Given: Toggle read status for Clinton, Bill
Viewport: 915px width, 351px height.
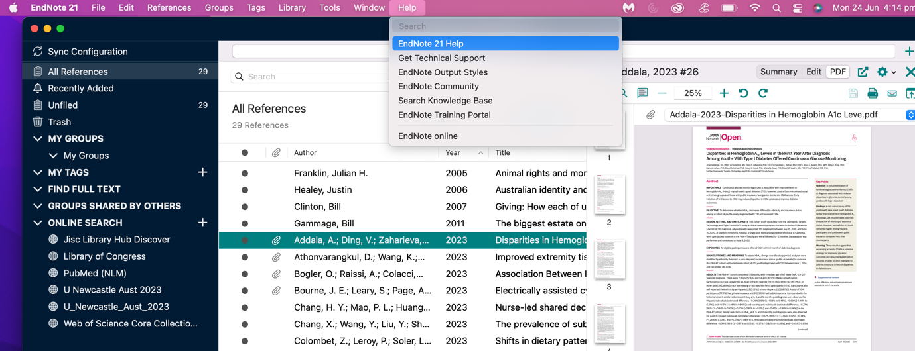Looking at the screenshot, I should 245,207.
